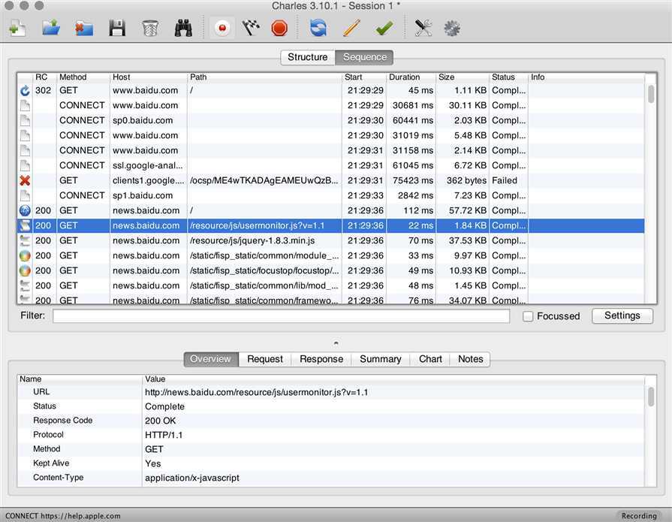The height and width of the screenshot is (522, 672).
Task: Validate the response with the green checkmark icon
Action: tap(384, 29)
